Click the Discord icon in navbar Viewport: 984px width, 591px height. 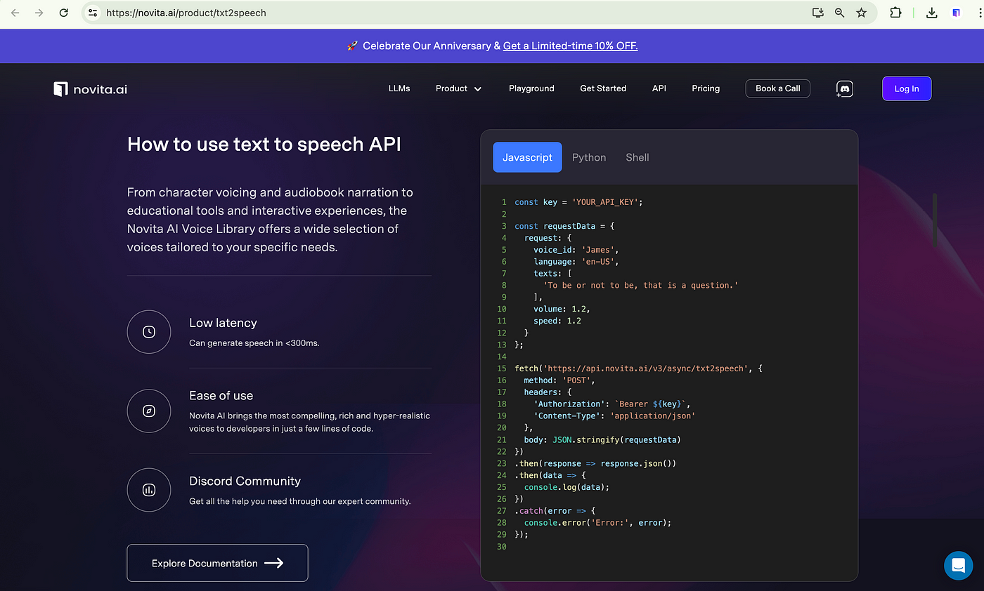coord(845,88)
